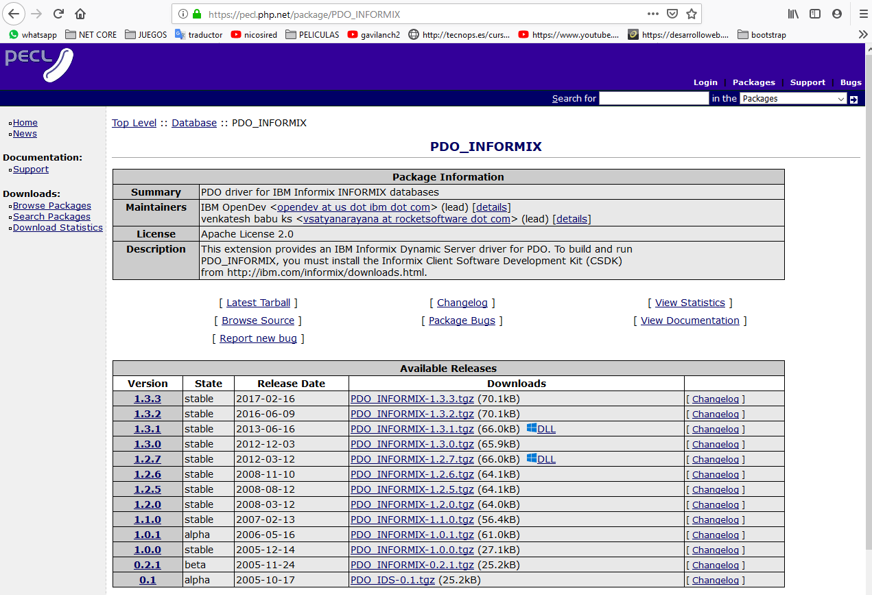The image size is (872, 595).
Task: Go to News in the sidebar
Action: pyautogui.click(x=25, y=134)
